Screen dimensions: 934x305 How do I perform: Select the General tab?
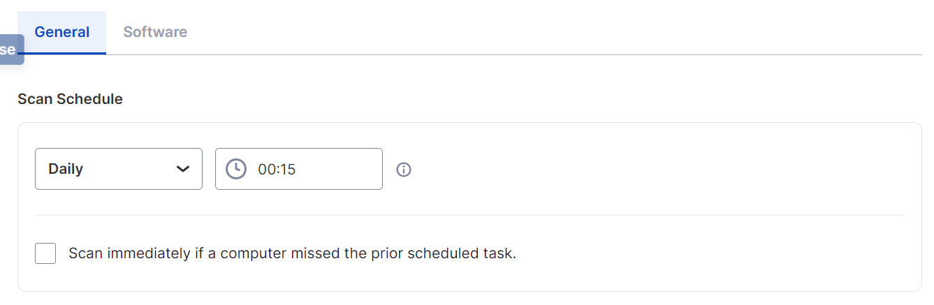click(62, 32)
